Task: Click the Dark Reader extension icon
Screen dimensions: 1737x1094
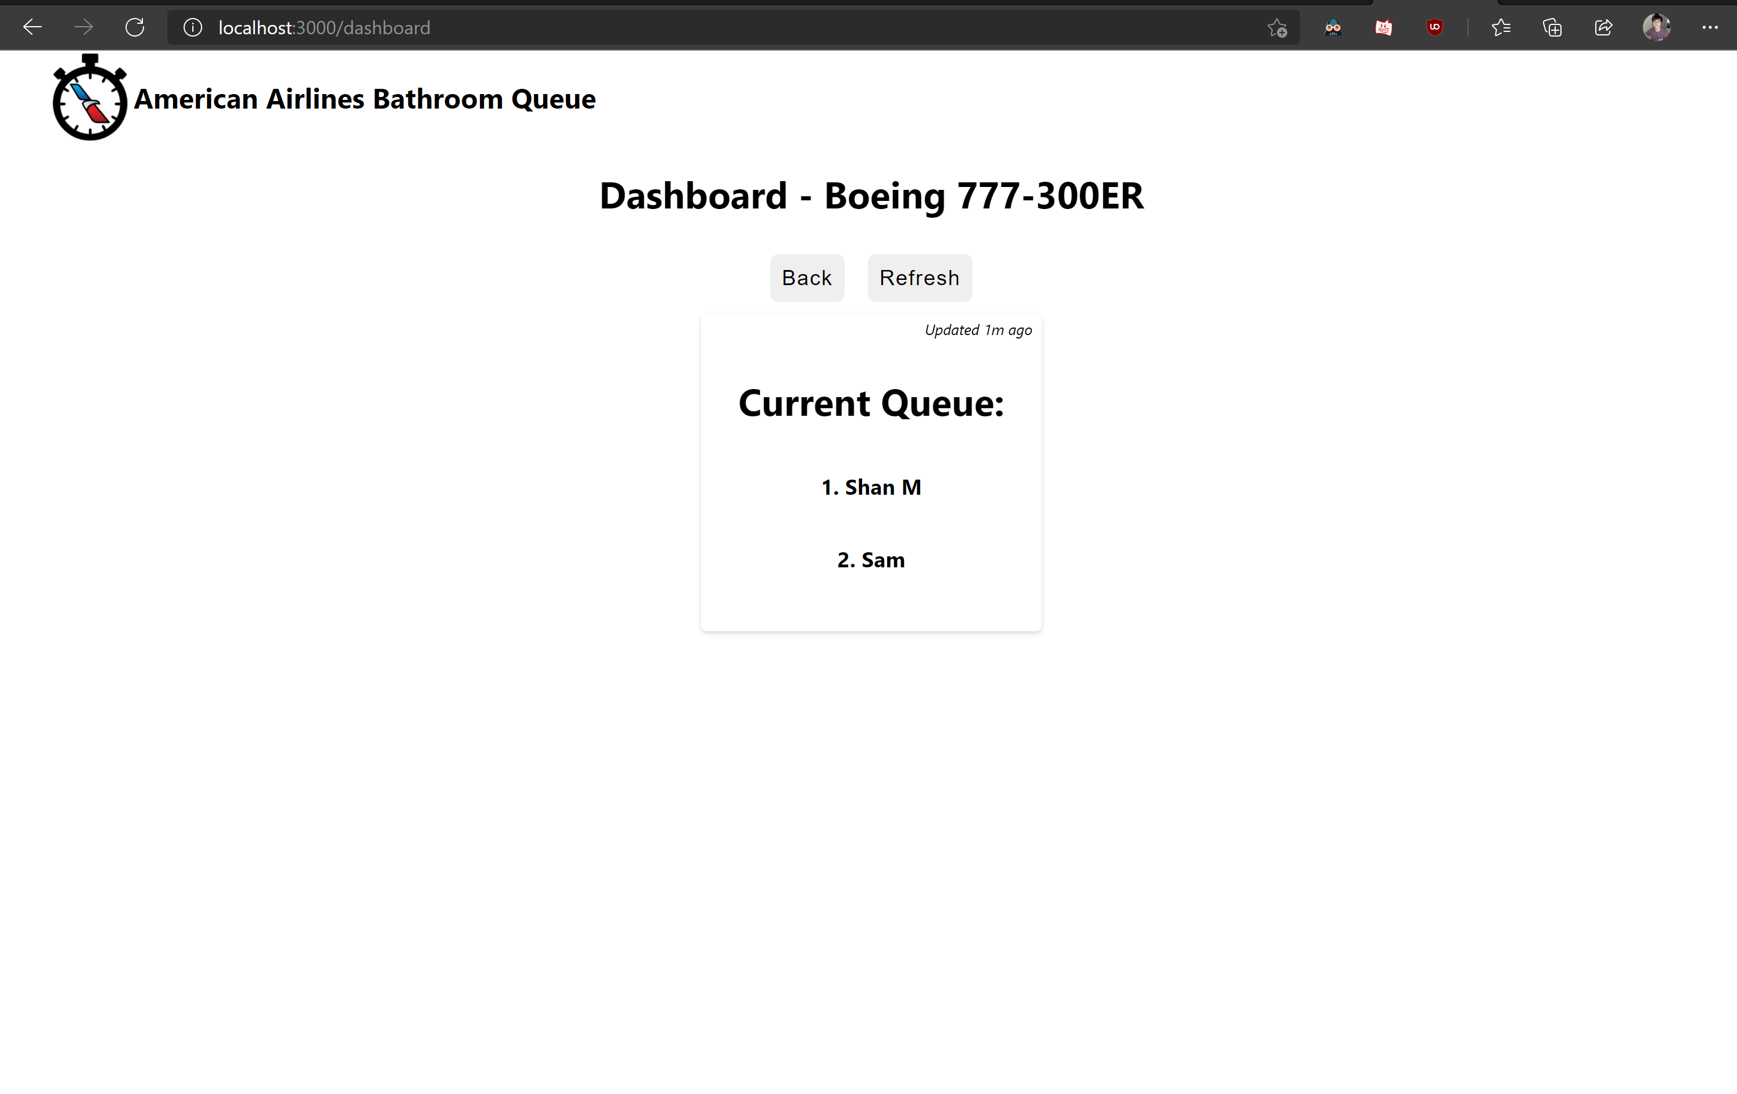Action: (x=1332, y=28)
